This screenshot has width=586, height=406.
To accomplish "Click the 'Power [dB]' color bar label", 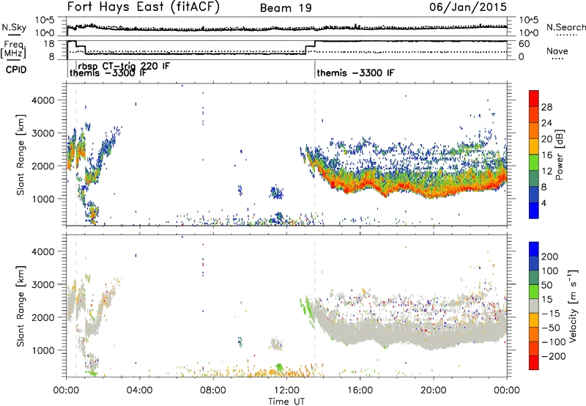I will [559, 155].
